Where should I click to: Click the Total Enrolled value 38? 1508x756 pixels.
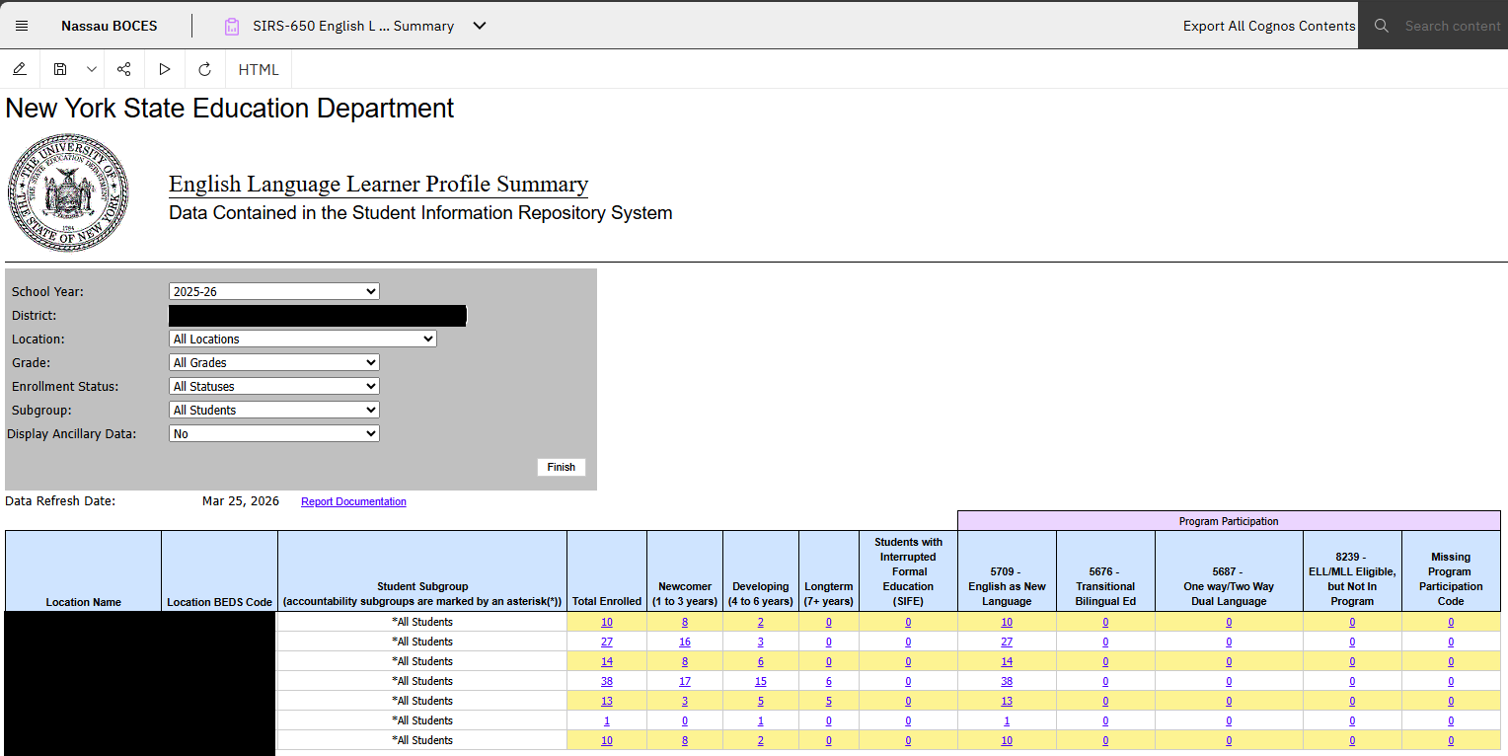point(606,681)
